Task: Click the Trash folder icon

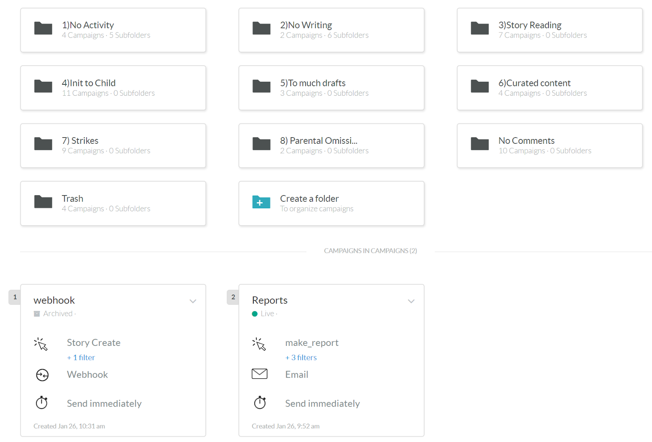Action: (x=43, y=202)
